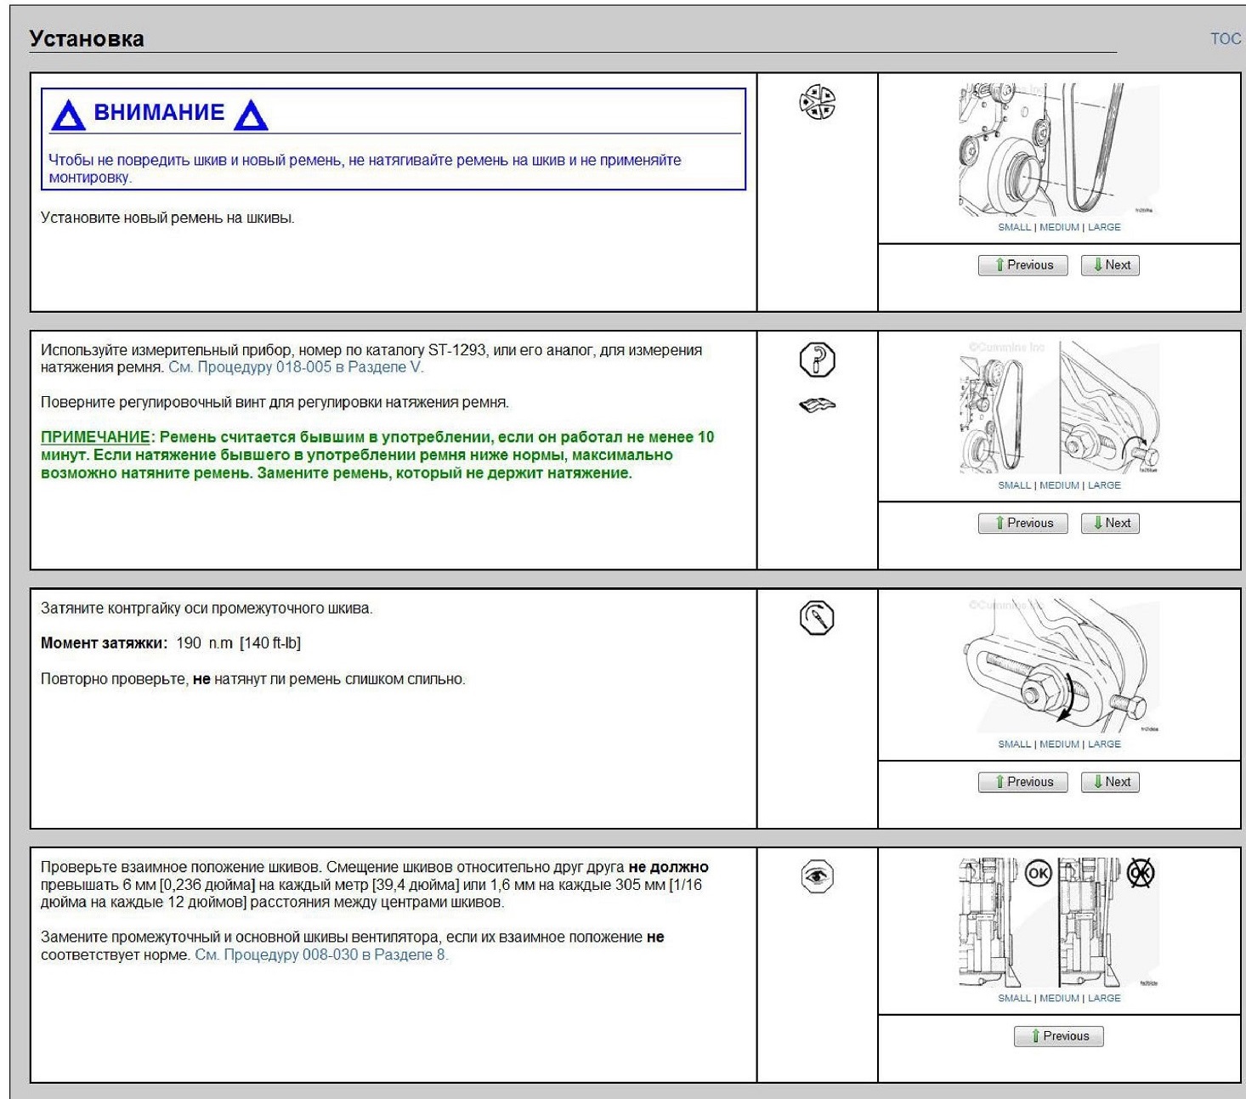Select MEDIUM size for belt tension image
Image resolution: width=1246 pixels, height=1099 pixels.
(x=1059, y=485)
